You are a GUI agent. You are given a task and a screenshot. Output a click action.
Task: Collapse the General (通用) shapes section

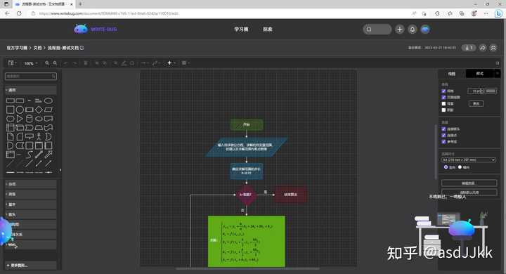tap(31, 90)
